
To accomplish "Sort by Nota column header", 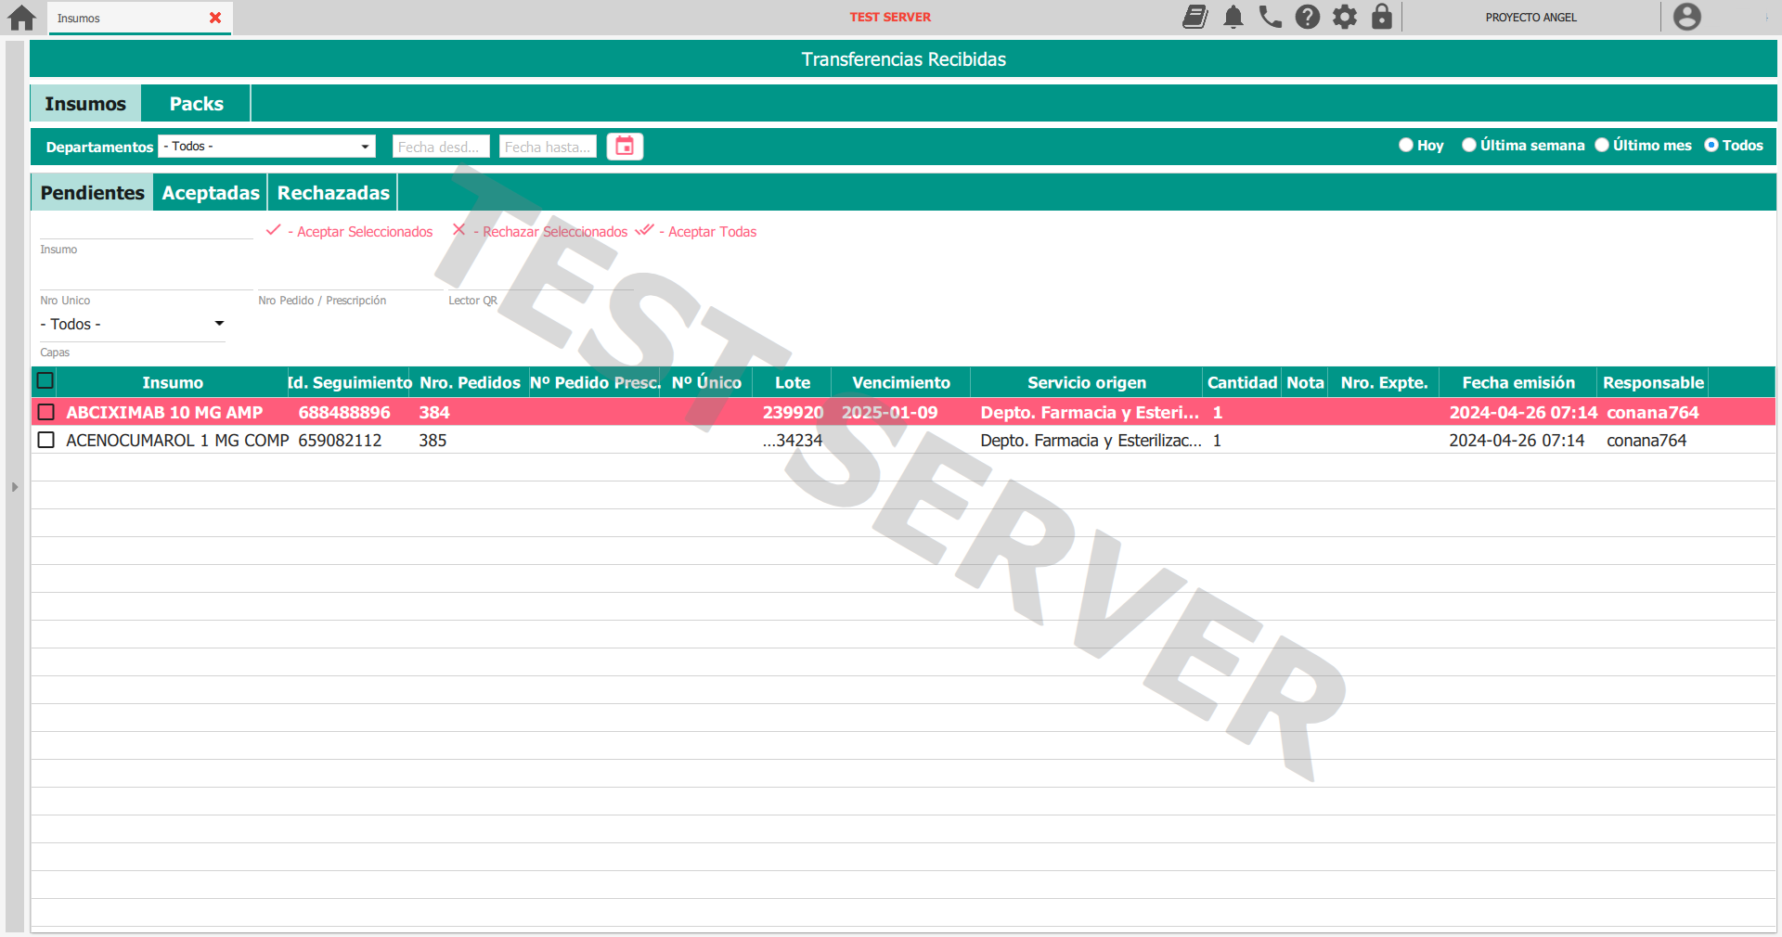I will point(1305,382).
